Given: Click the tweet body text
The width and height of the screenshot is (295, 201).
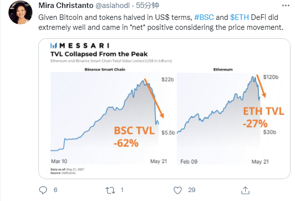Looking at the screenshot, I should tap(161, 22).
